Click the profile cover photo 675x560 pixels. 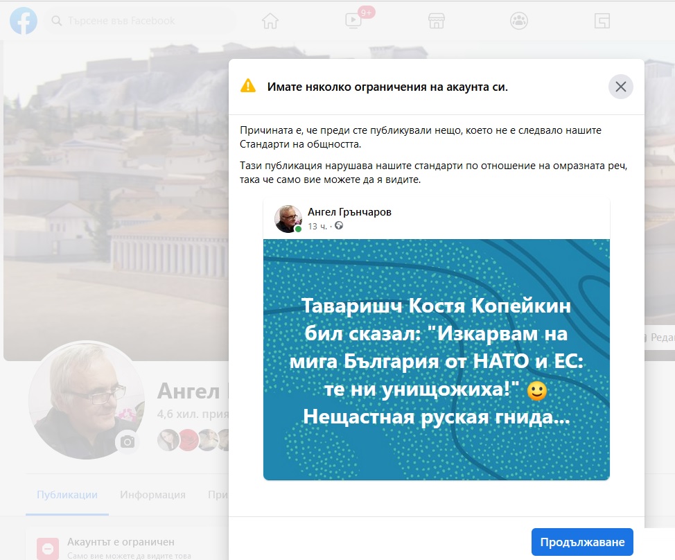click(x=116, y=200)
